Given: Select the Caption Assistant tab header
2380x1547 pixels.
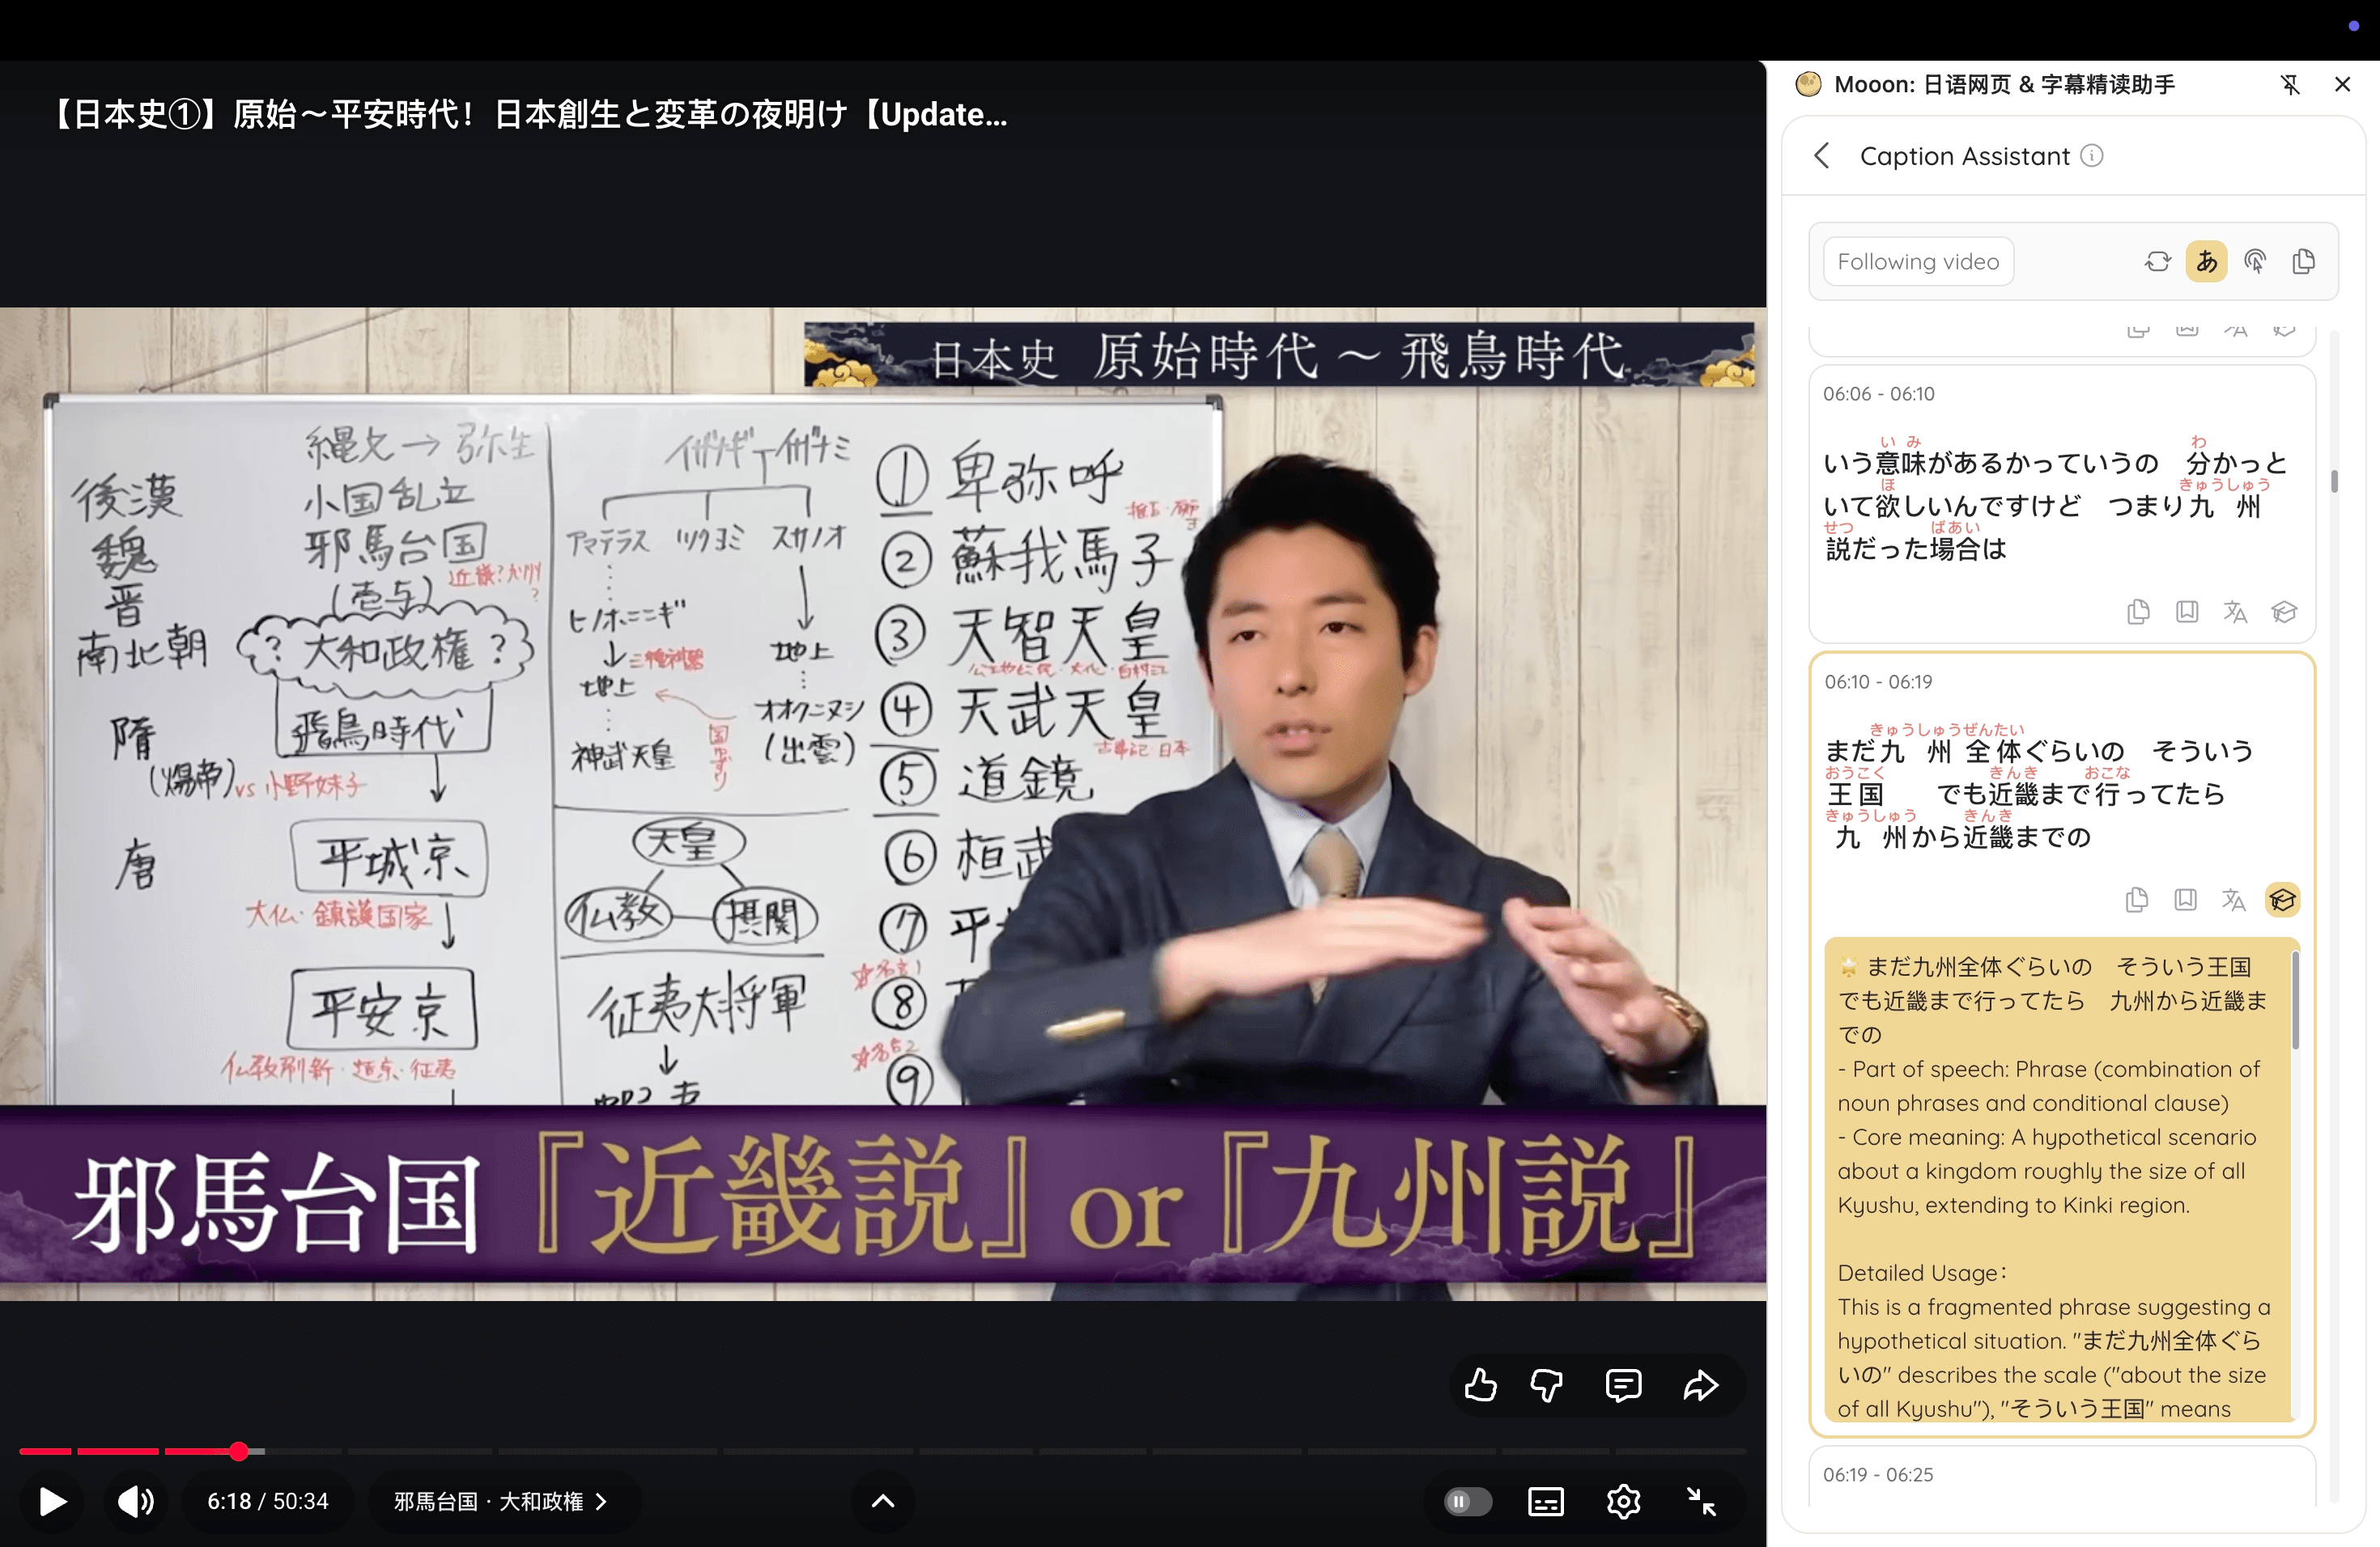Looking at the screenshot, I should 1965,156.
